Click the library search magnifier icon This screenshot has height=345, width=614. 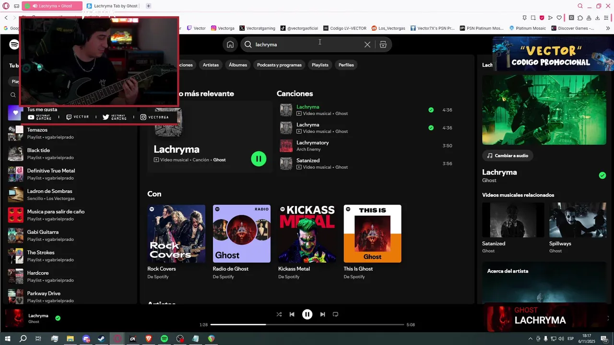pyautogui.click(x=13, y=95)
